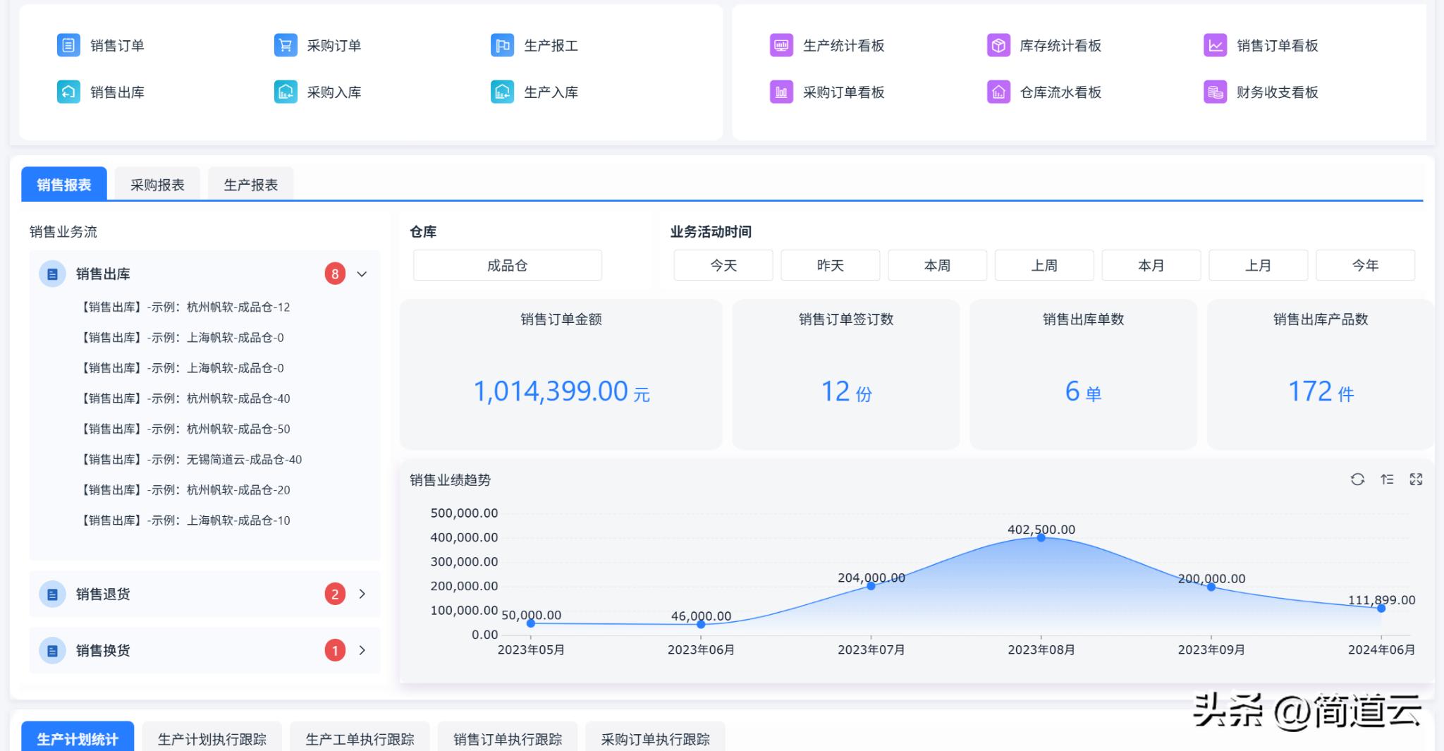Screen dimensions: 1444x751
Task: Open the 无锡简道云-成品仓-40 outbound entry
Action: (x=191, y=459)
